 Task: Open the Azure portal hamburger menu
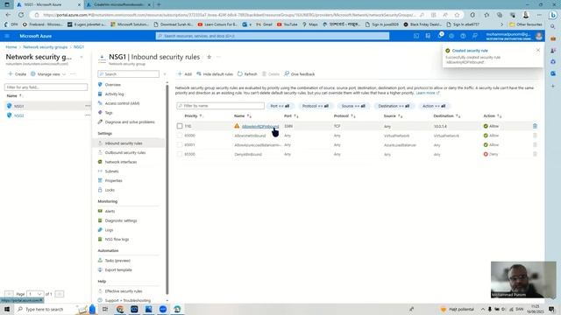(x=7, y=36)
